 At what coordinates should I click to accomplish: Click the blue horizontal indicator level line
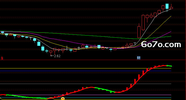pyautogui.click(x=86, y=71)
